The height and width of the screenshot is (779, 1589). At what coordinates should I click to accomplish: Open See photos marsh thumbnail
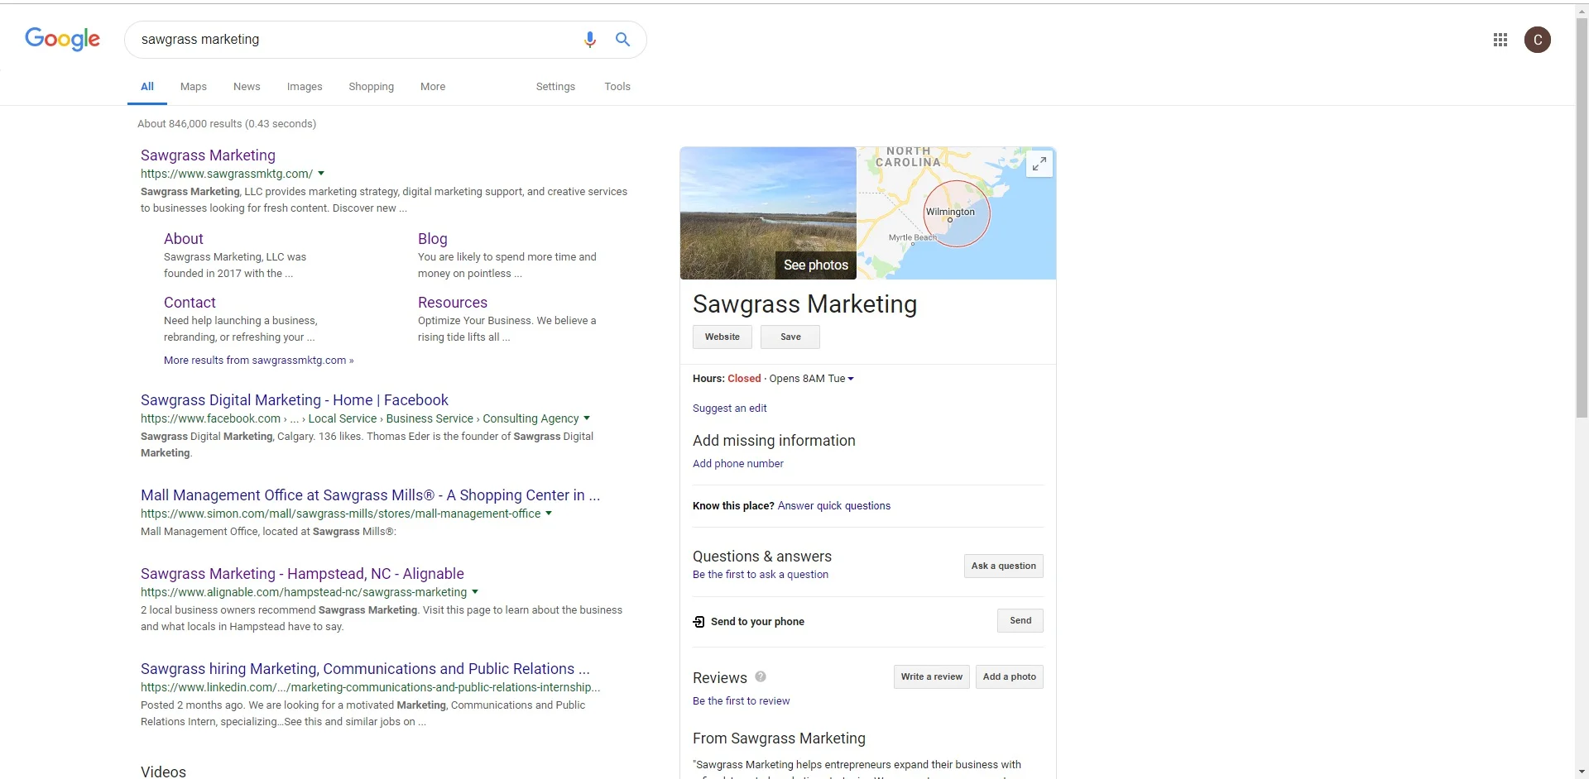(768, 213)
